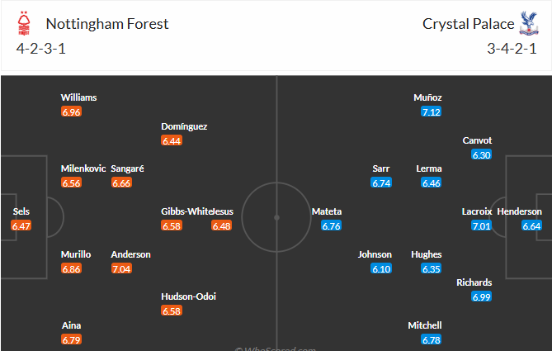The width and height of the screenshot is (552, 351).
Task: Select Williams' 6.96 rating badge
Action: point(71,111)
